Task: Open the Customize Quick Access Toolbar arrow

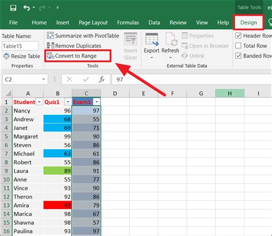Action: 57,7
